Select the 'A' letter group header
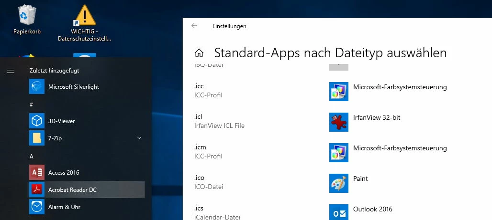 32,157
